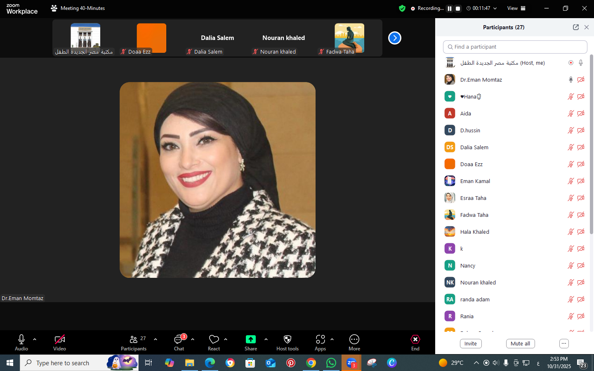The height and width of the screenshot is (371, 594).
Task: Open the Chat panel
Action: coord(179,340)
